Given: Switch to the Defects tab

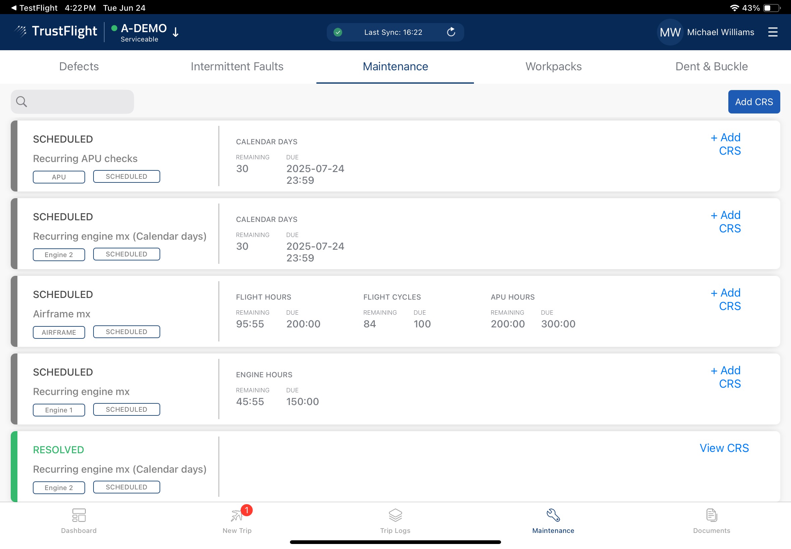Looking at the screenshot, I should pyautogui.click(x=79, y=66).
